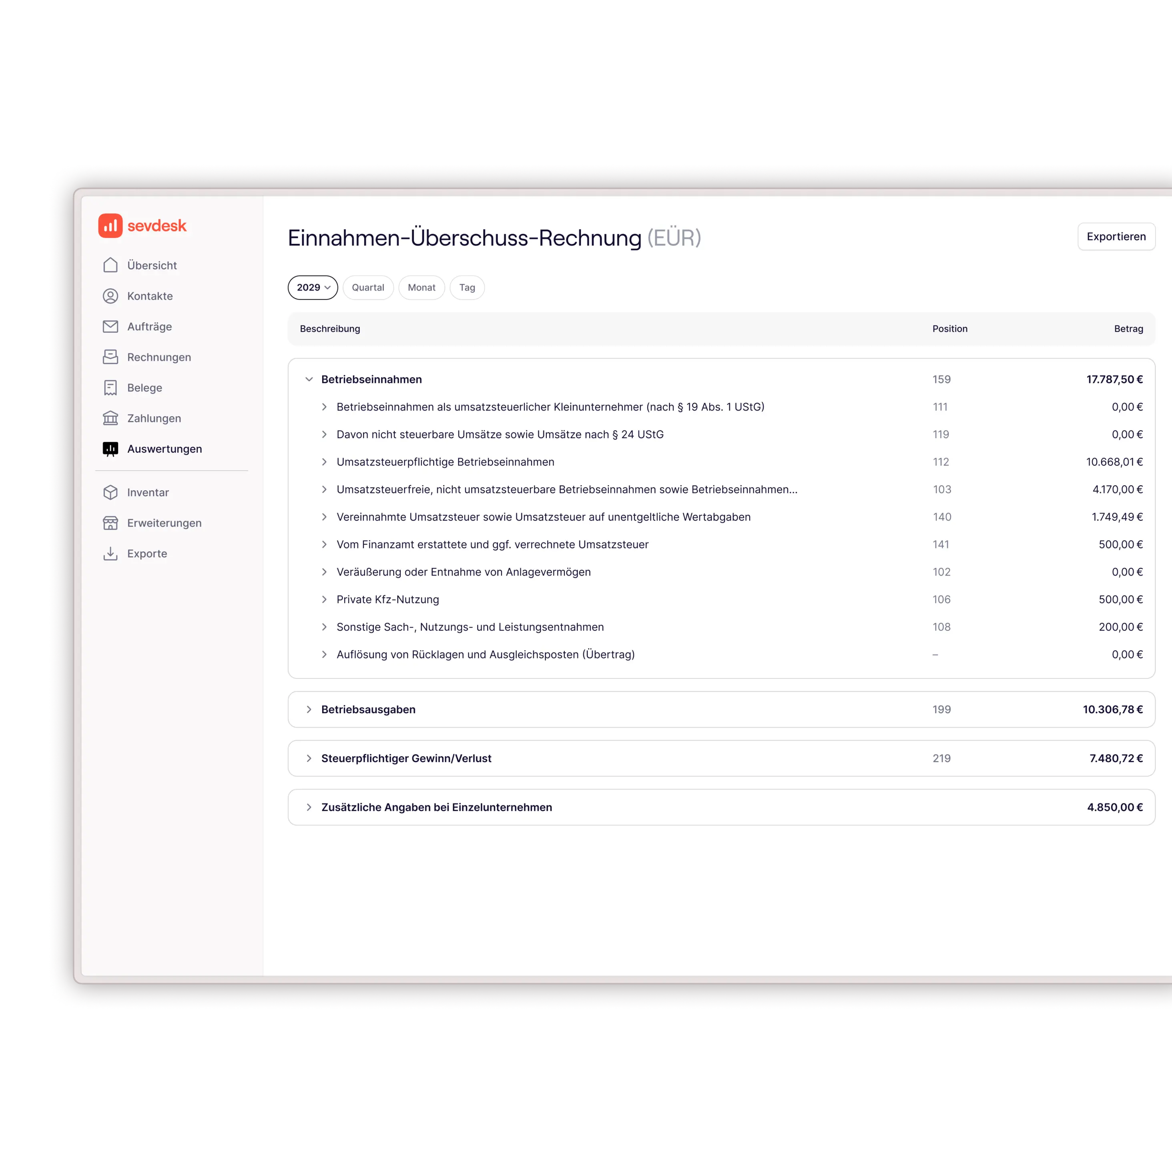Screen dimensions: 1172x1172
Task: Click the Rechnungen inbox icon
Action: click(110, 357)
